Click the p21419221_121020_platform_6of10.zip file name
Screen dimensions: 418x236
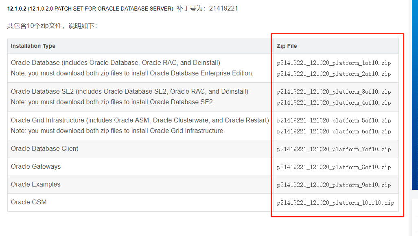pyautogui.click(x=334, y=131)
